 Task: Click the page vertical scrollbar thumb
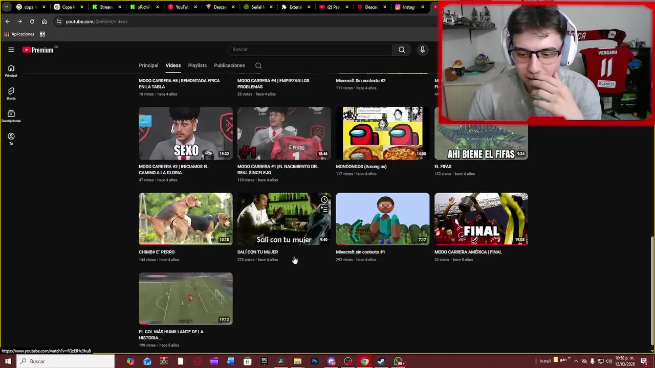click(651, 291)
